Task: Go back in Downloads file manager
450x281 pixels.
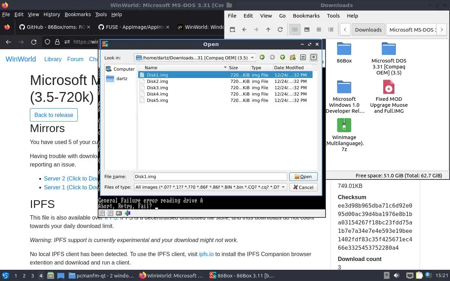Action: click(244, 30)
